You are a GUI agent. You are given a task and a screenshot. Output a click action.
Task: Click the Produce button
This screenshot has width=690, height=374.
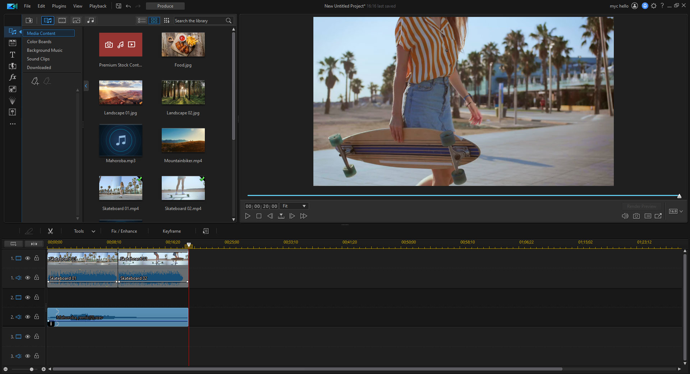(x=165, y=6)
